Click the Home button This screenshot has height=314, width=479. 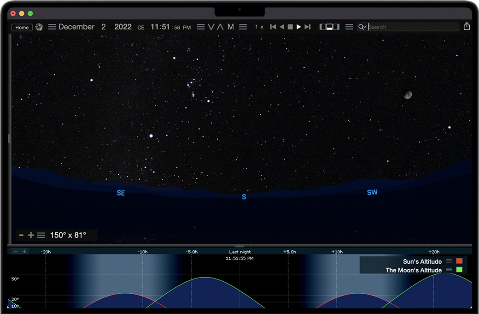(x=22, y=28)
